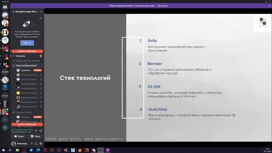Open Task View on the taskbar

click(x=10, y=150)
